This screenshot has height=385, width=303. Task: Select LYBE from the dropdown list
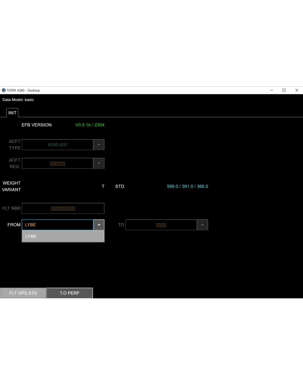(63, 236)
